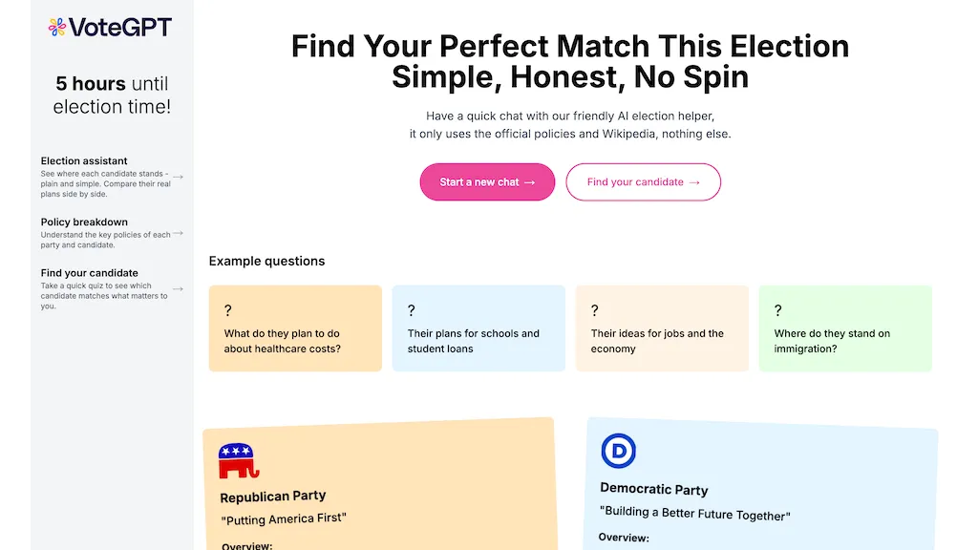Click the arrow next to Find your candidate in sidebar
Image resolution: width=978 pixels, height=550 pixels.
tap(179, 289)
